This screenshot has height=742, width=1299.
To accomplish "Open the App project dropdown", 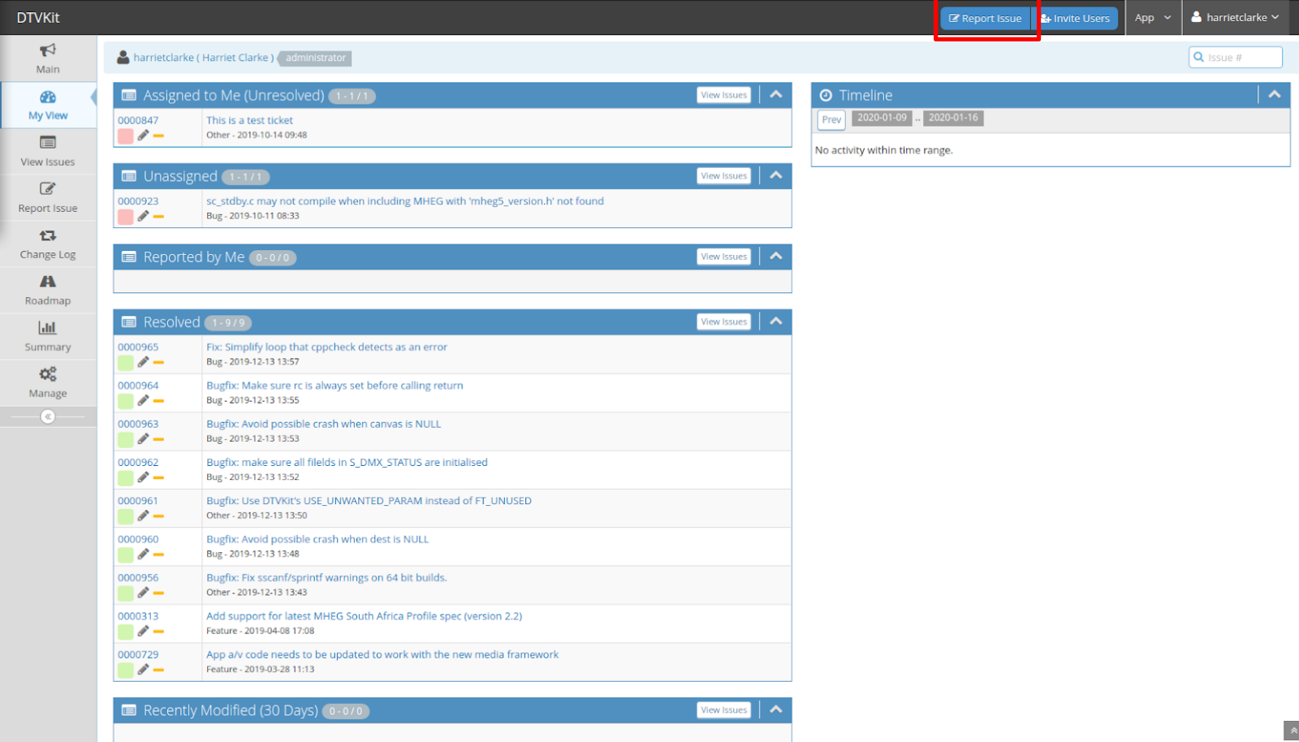I will 1153,18.
